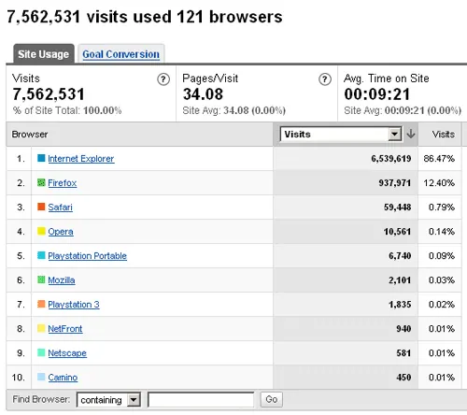Click the orange swatch for Safari

41,207
